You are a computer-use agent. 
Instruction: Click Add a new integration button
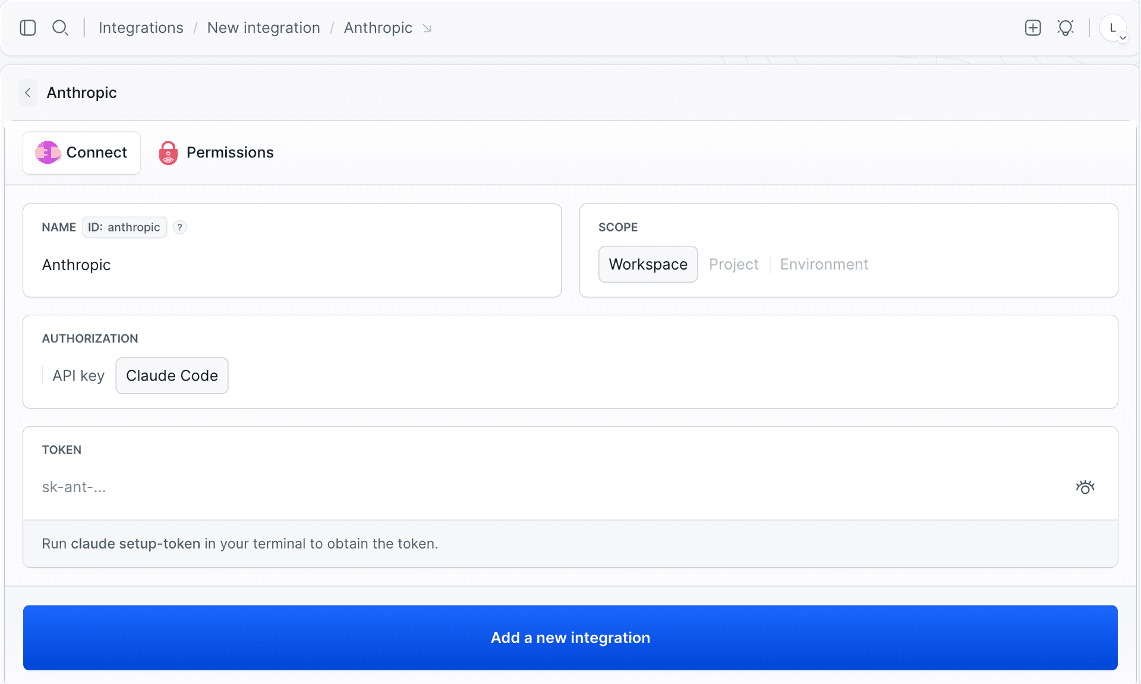pos(570,638)
